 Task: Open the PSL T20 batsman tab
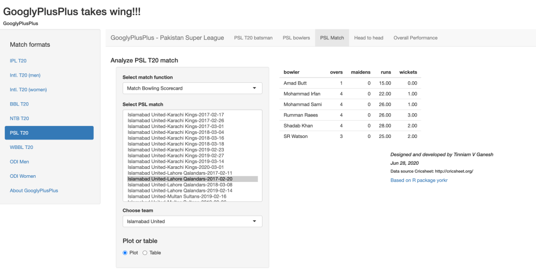(x=253, y=38)
